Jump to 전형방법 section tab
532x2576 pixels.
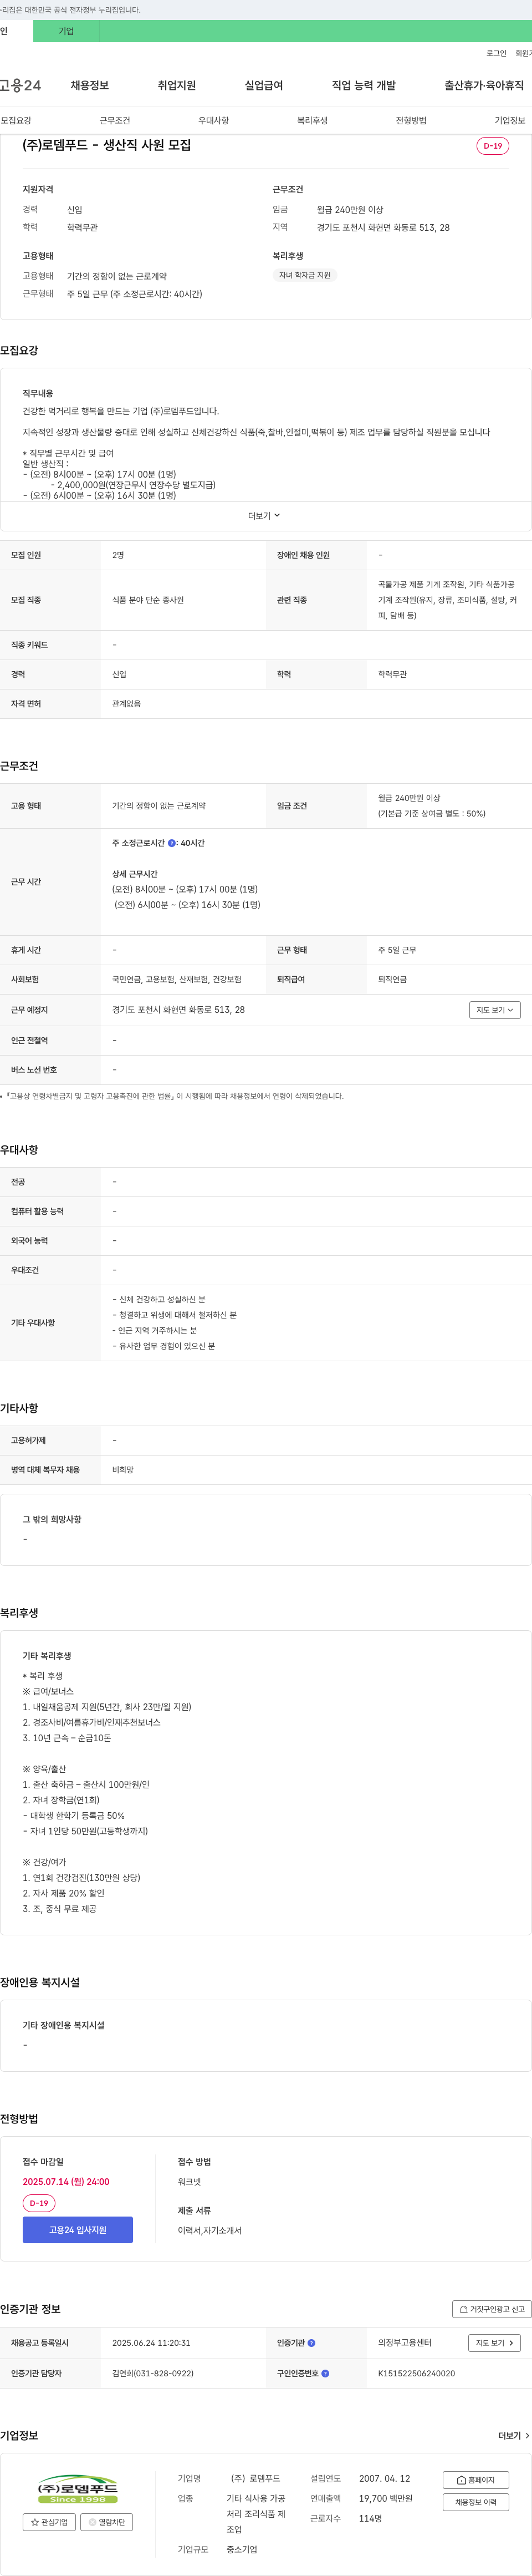(x=411, y=120)
